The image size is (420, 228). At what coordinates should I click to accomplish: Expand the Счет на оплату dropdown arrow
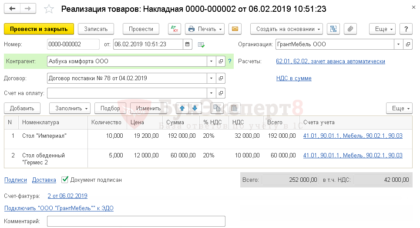tap(212, 93)
